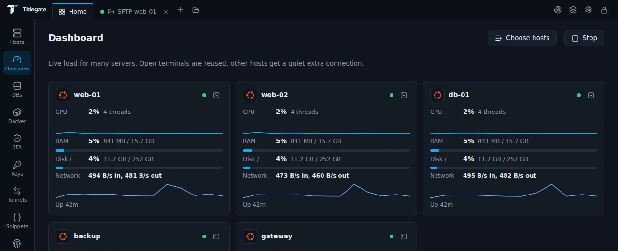Screen dimensions: 618x251
Task: Add a new tab with the plus icon
Action: 180,10
